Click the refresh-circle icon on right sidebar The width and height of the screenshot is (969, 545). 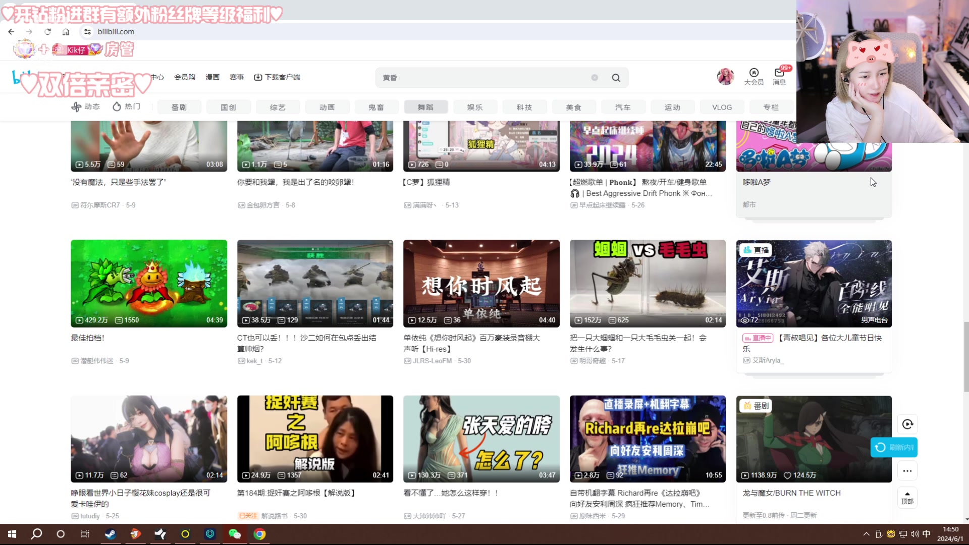click(x=907, y=424)
